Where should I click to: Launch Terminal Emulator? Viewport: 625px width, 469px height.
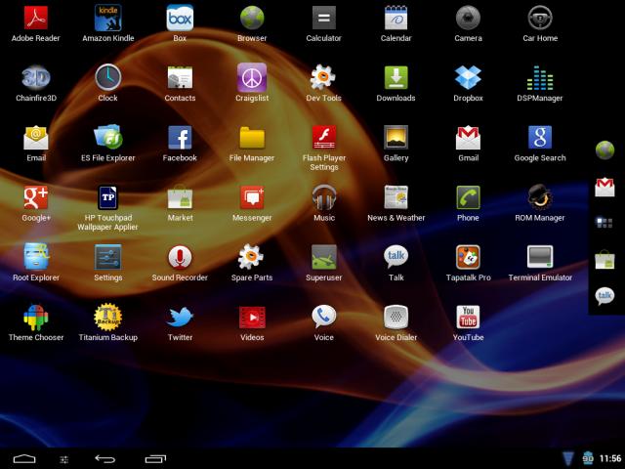(540, 258)
